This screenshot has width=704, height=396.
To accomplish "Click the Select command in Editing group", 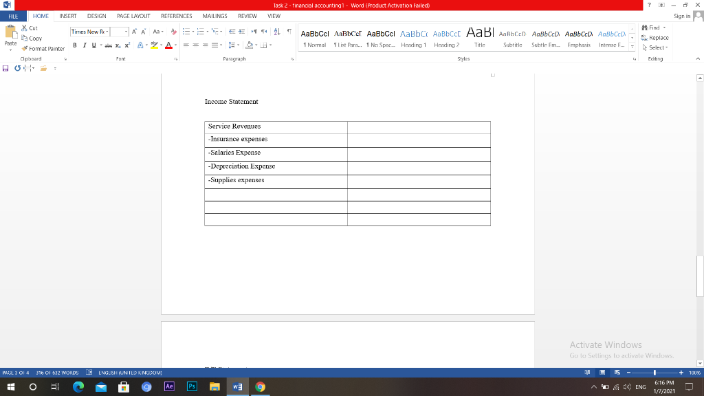I will click(655, 47).
